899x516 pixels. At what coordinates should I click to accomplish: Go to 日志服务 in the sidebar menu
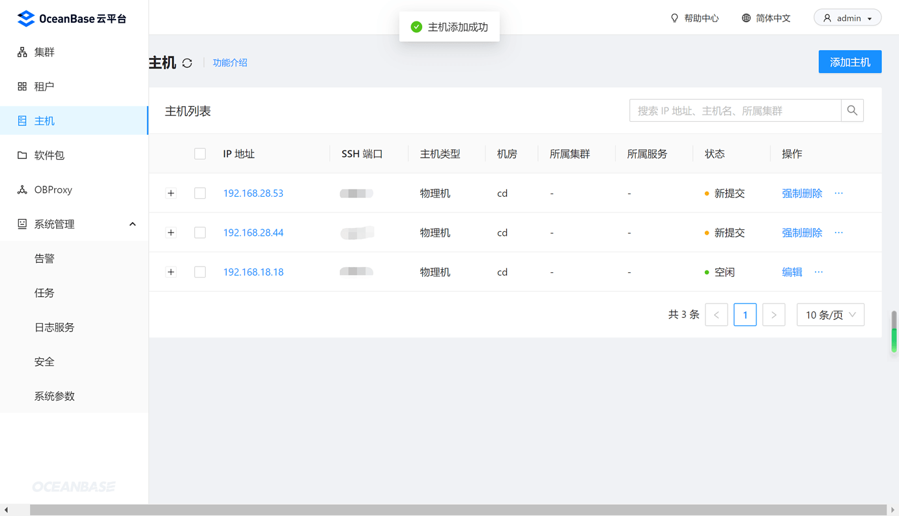point(54,327)
